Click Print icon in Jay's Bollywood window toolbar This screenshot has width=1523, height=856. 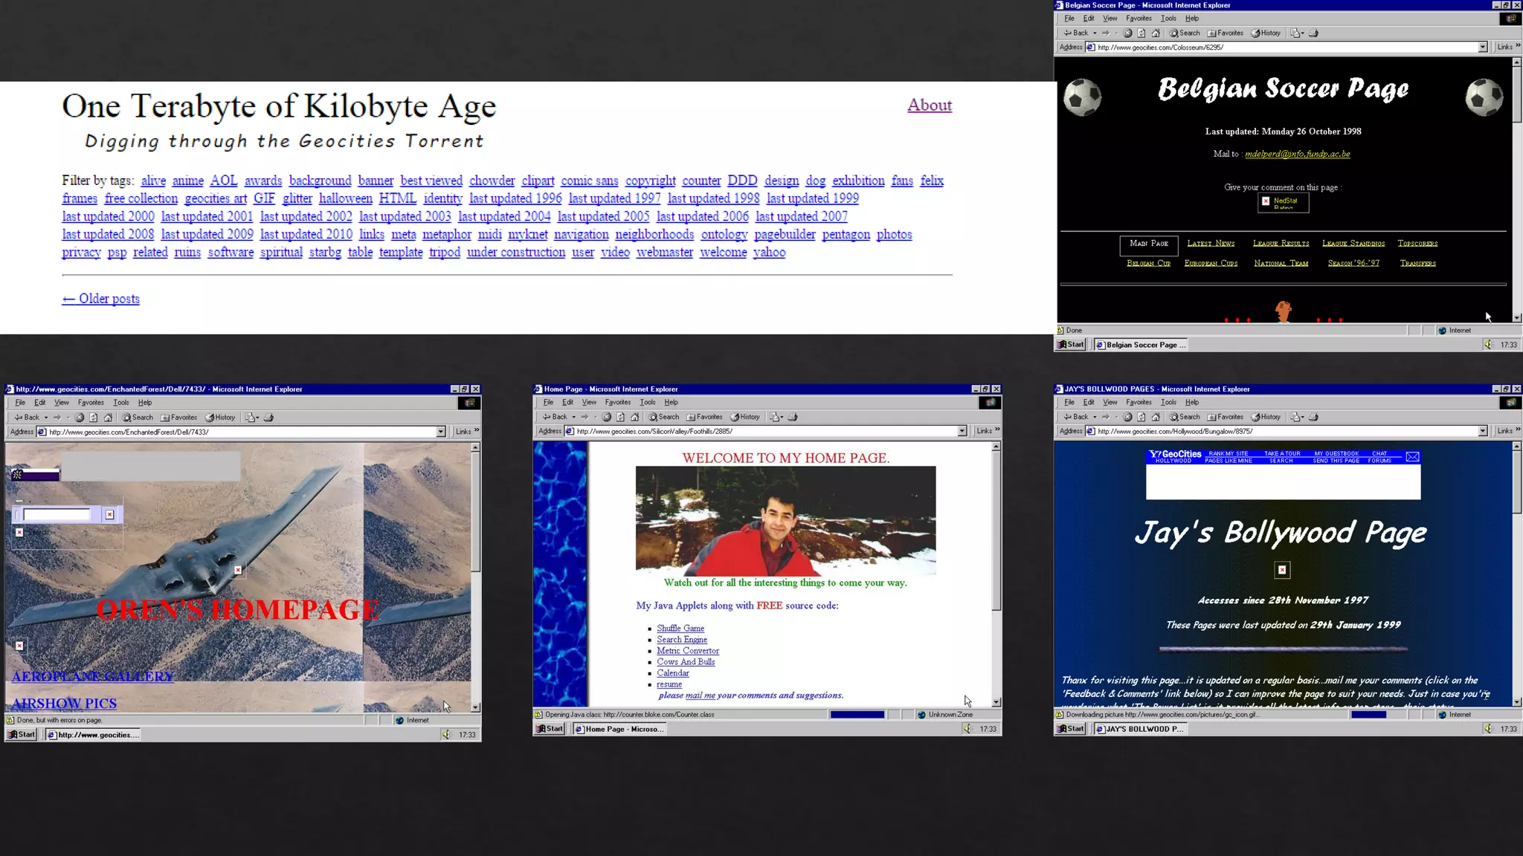click(x=1313, y=417)
